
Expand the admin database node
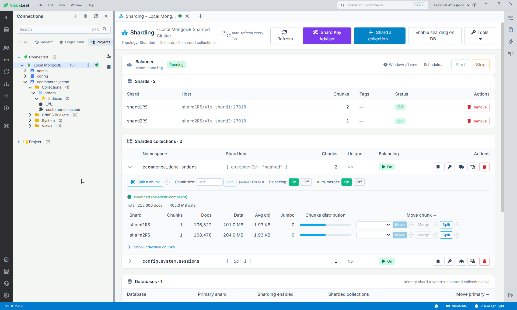[x=25, y=71]
